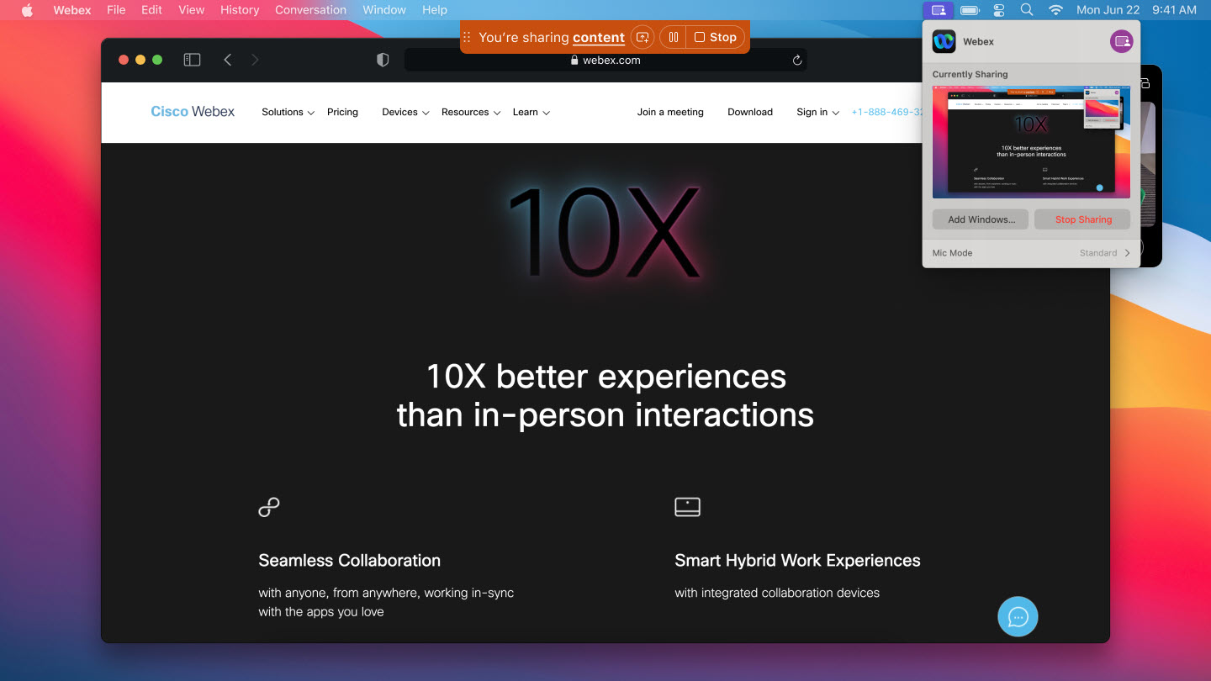This screenshot has width=1211, height=681.
Task: Open the Window menu
Action: point(384,10)
